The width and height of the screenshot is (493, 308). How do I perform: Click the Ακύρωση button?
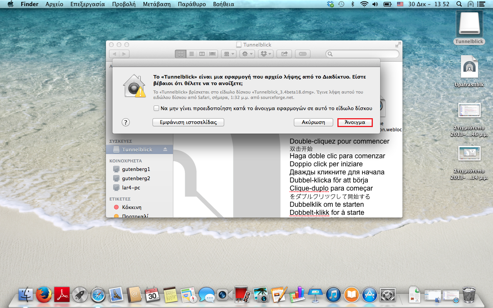click(x=313, y=122)
